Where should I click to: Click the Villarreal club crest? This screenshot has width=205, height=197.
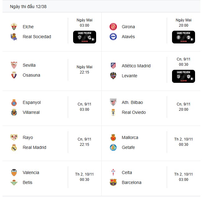[x=14, y=112]
